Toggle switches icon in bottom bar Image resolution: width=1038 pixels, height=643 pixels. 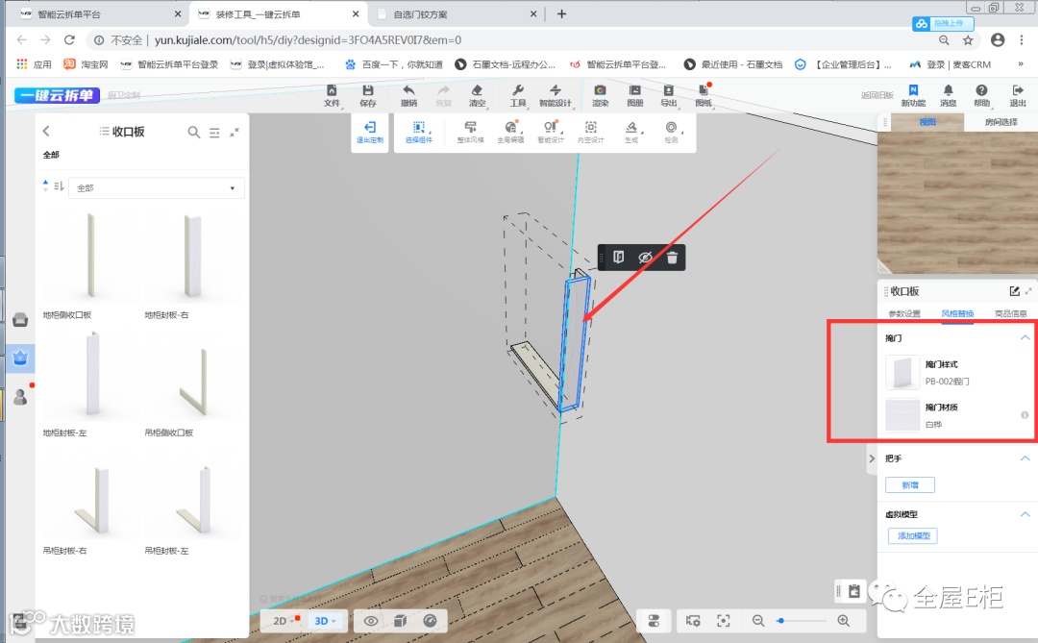pyautogui.click(x=654, y=621)
